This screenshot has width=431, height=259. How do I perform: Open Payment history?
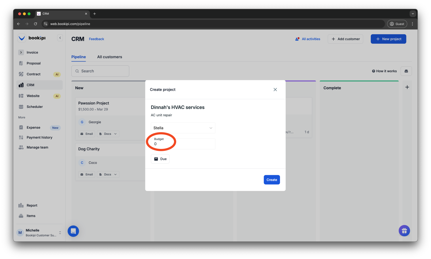(x=39, y=138)
